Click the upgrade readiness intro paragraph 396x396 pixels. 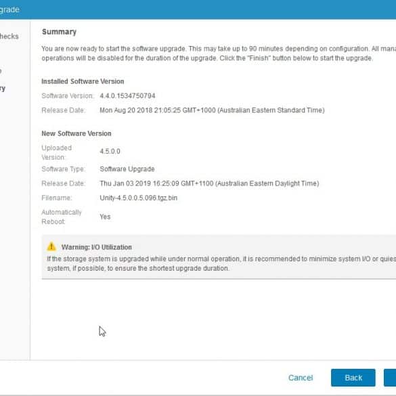click(219, 53)
